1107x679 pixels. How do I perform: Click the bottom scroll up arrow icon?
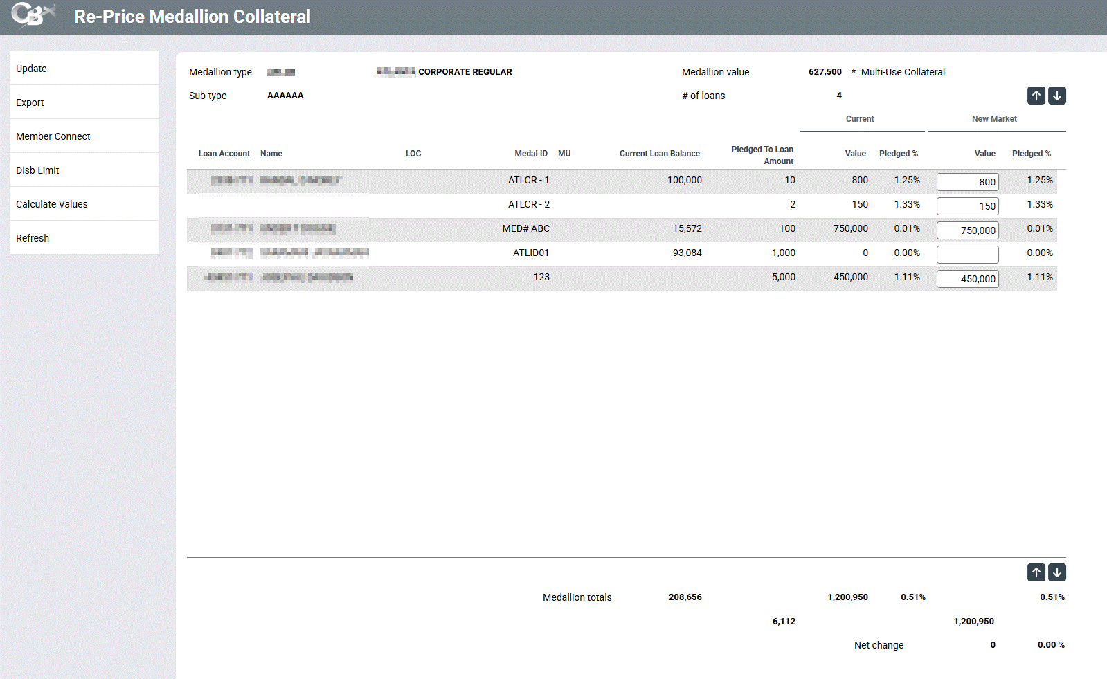click(1036, 572)
